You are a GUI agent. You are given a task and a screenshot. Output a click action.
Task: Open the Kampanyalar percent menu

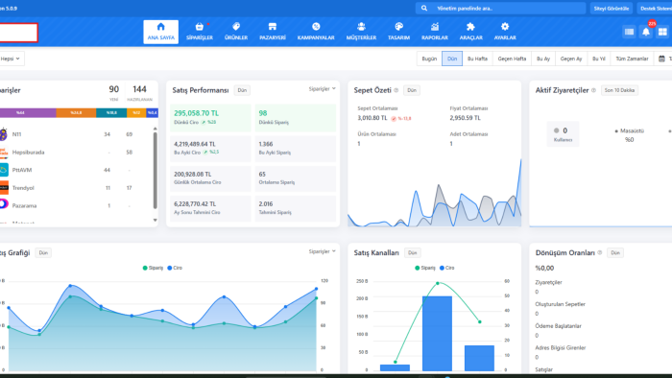(x=316, y=32)
